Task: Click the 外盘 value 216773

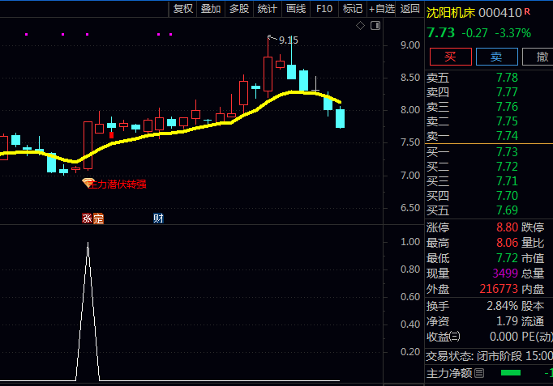Action: pos(499,289)
